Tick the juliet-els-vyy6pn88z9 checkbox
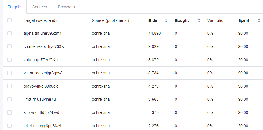The height and width of the screenshot is (130, 263). tap(9, 126)
